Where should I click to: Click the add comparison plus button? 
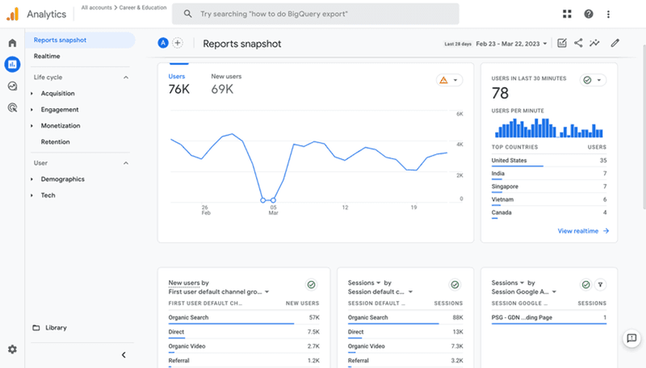tap(178, 44)
